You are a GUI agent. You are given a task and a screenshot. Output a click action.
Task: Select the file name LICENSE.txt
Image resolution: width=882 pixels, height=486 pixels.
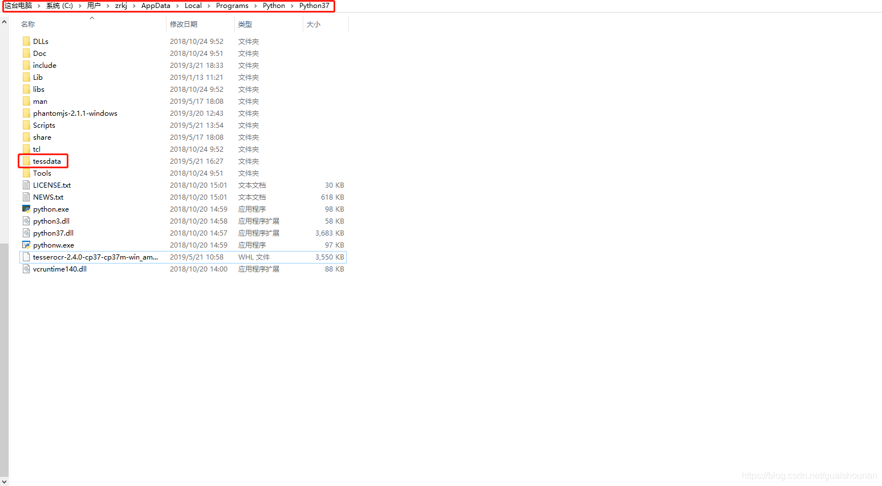pos(52,185)
